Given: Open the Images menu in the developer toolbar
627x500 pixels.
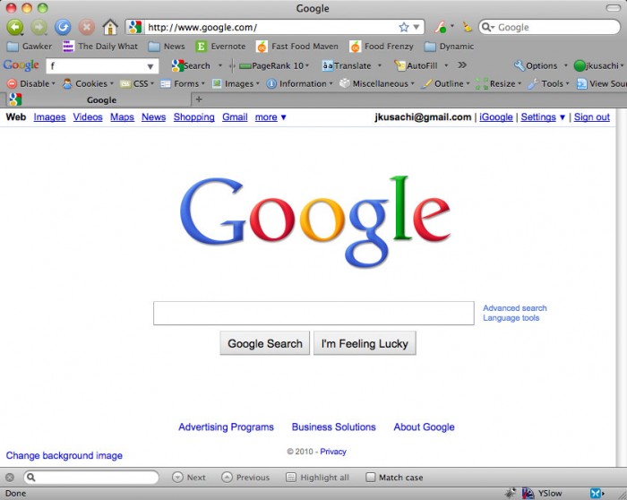Looking at the screenshot, I should [x=236, y=83].
